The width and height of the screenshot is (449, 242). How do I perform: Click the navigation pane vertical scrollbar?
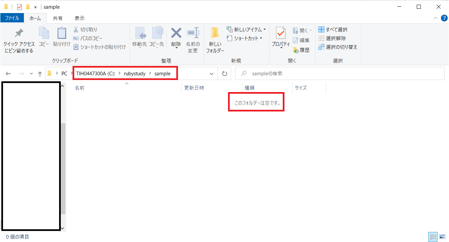pyautogui.click(x=63, y=167)
